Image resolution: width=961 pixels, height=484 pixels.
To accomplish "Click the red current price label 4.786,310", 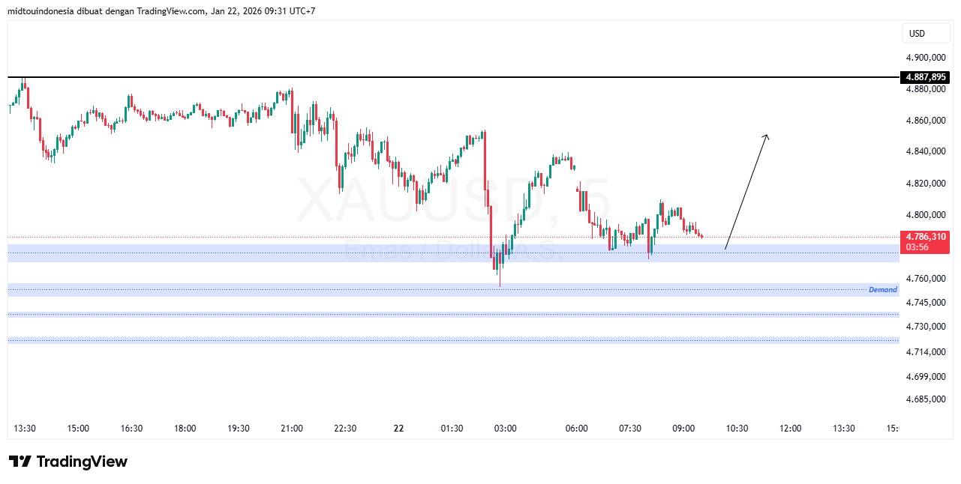I will (924, 237).
